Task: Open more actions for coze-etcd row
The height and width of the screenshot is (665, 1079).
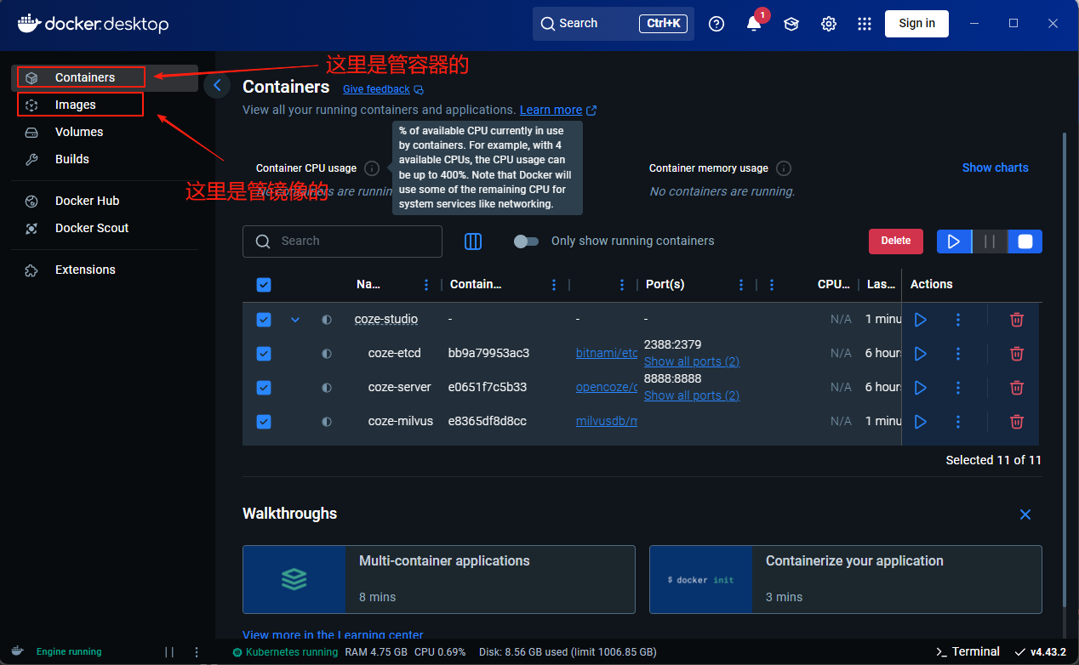Action: [x=958, y=354]
